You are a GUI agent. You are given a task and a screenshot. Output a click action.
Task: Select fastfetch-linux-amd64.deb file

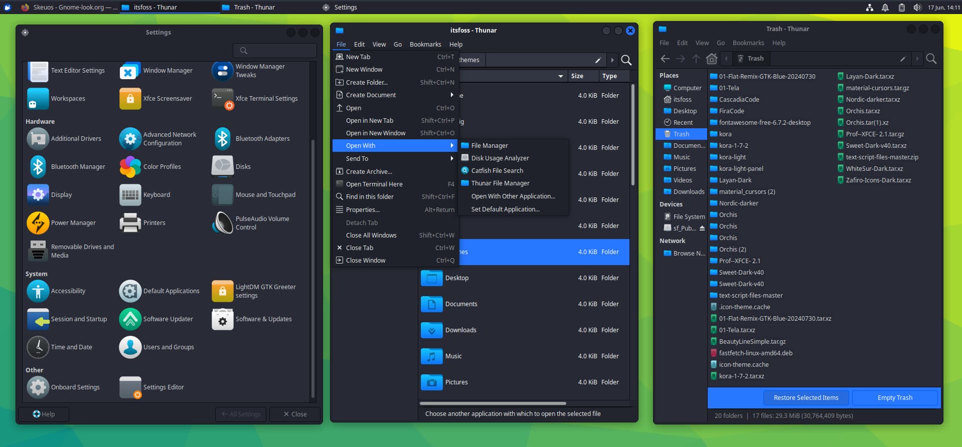tap(751, 353)
